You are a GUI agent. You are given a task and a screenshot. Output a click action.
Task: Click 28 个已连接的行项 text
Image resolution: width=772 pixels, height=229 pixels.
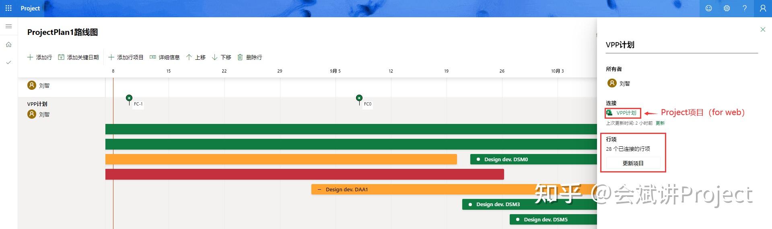tap(628, 149)
